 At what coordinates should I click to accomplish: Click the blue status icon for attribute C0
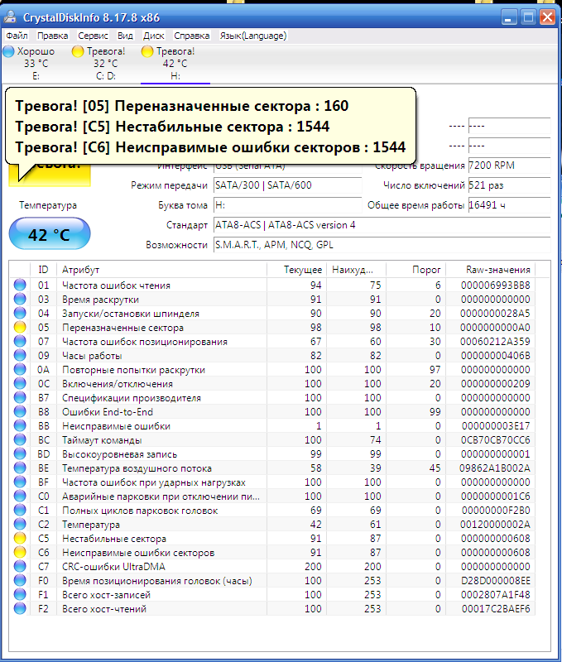pyautogui.click(x=20, y=496)
